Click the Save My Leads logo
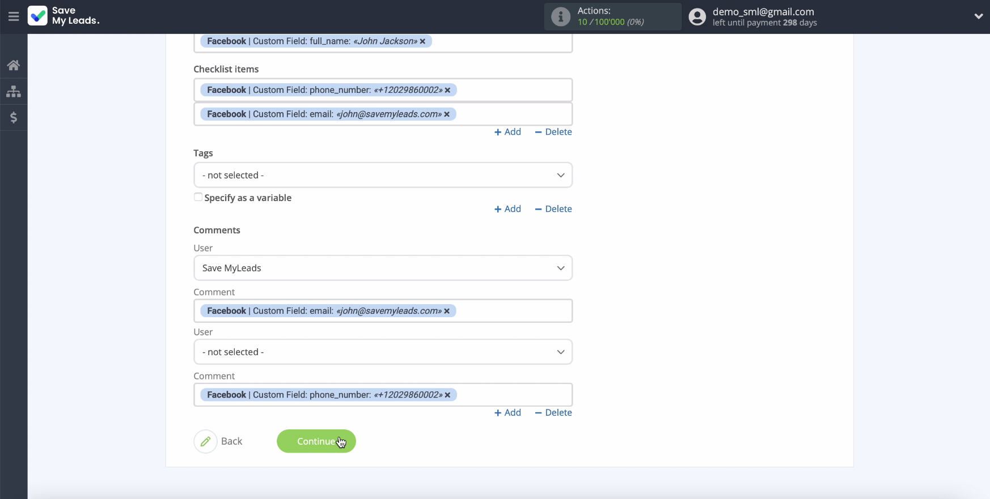Screen dimensions: 990x499 point(64,16)
